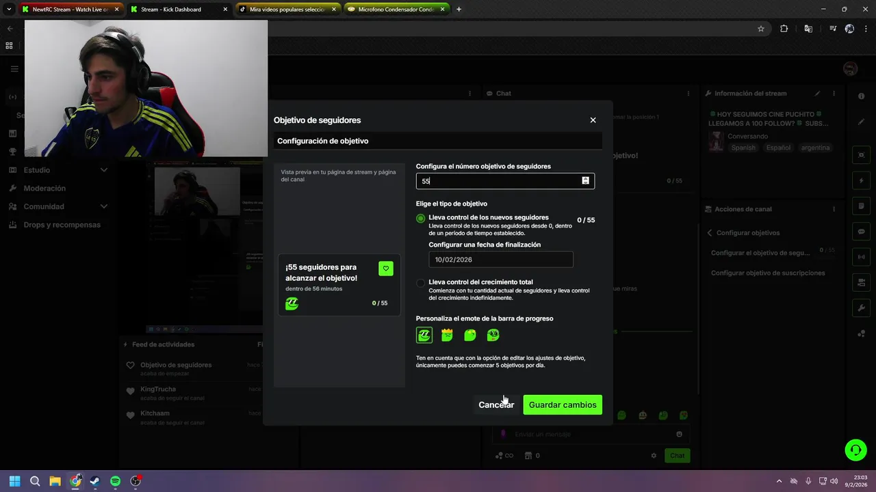Click the pencil icon in right toolbar
This screenshot has width=876, height=492.
click(x=861, y=122)
